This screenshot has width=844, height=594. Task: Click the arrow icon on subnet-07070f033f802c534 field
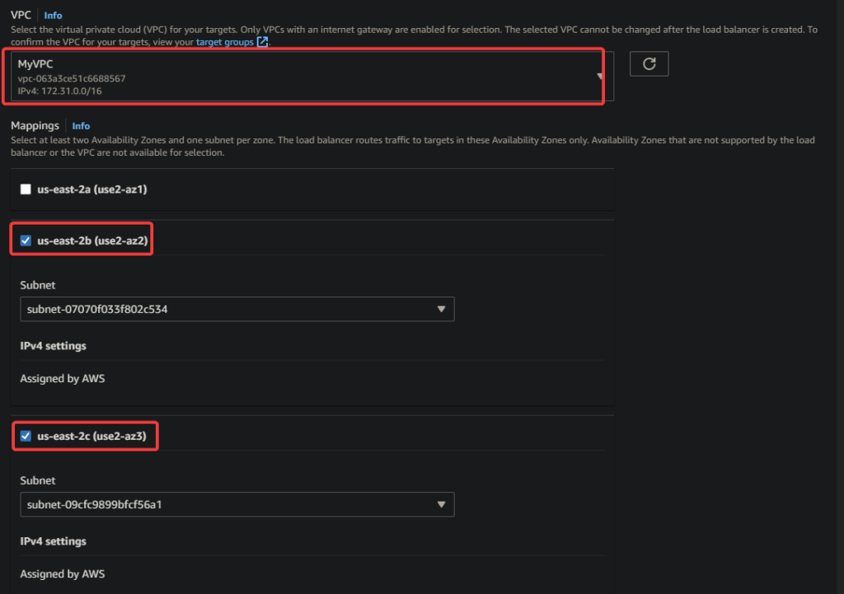441,309
